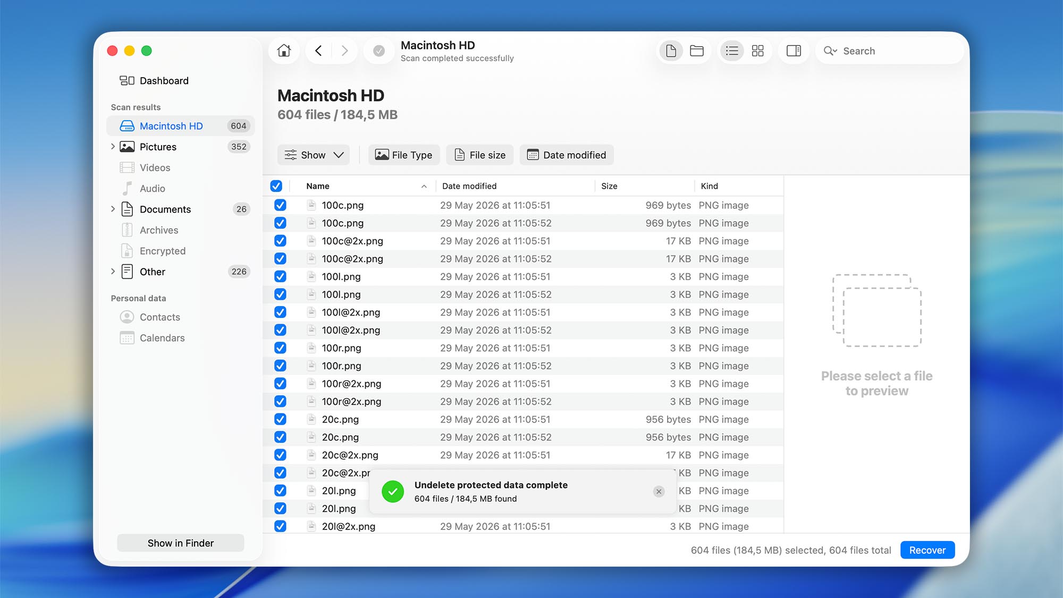The width and height of the screenshot is (1063, 598).
Task: Click the Search input field
Action: click(x=890, y=51)
